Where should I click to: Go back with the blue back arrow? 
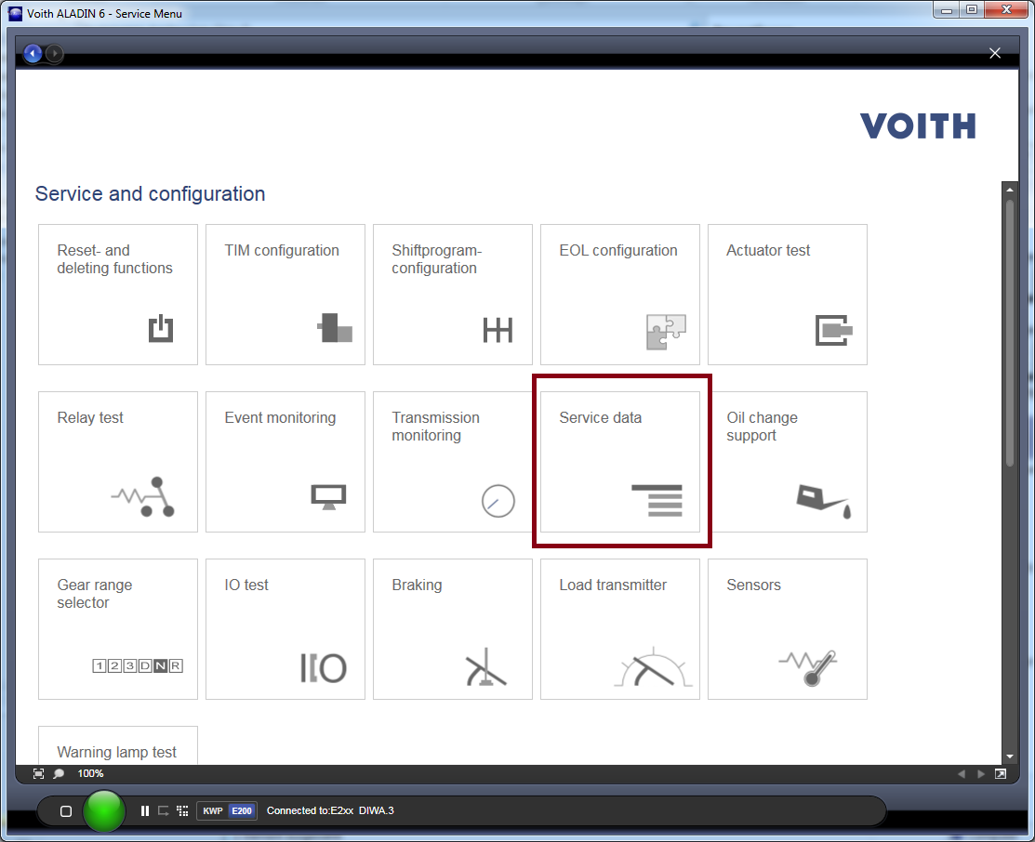(x=33, y=53)
